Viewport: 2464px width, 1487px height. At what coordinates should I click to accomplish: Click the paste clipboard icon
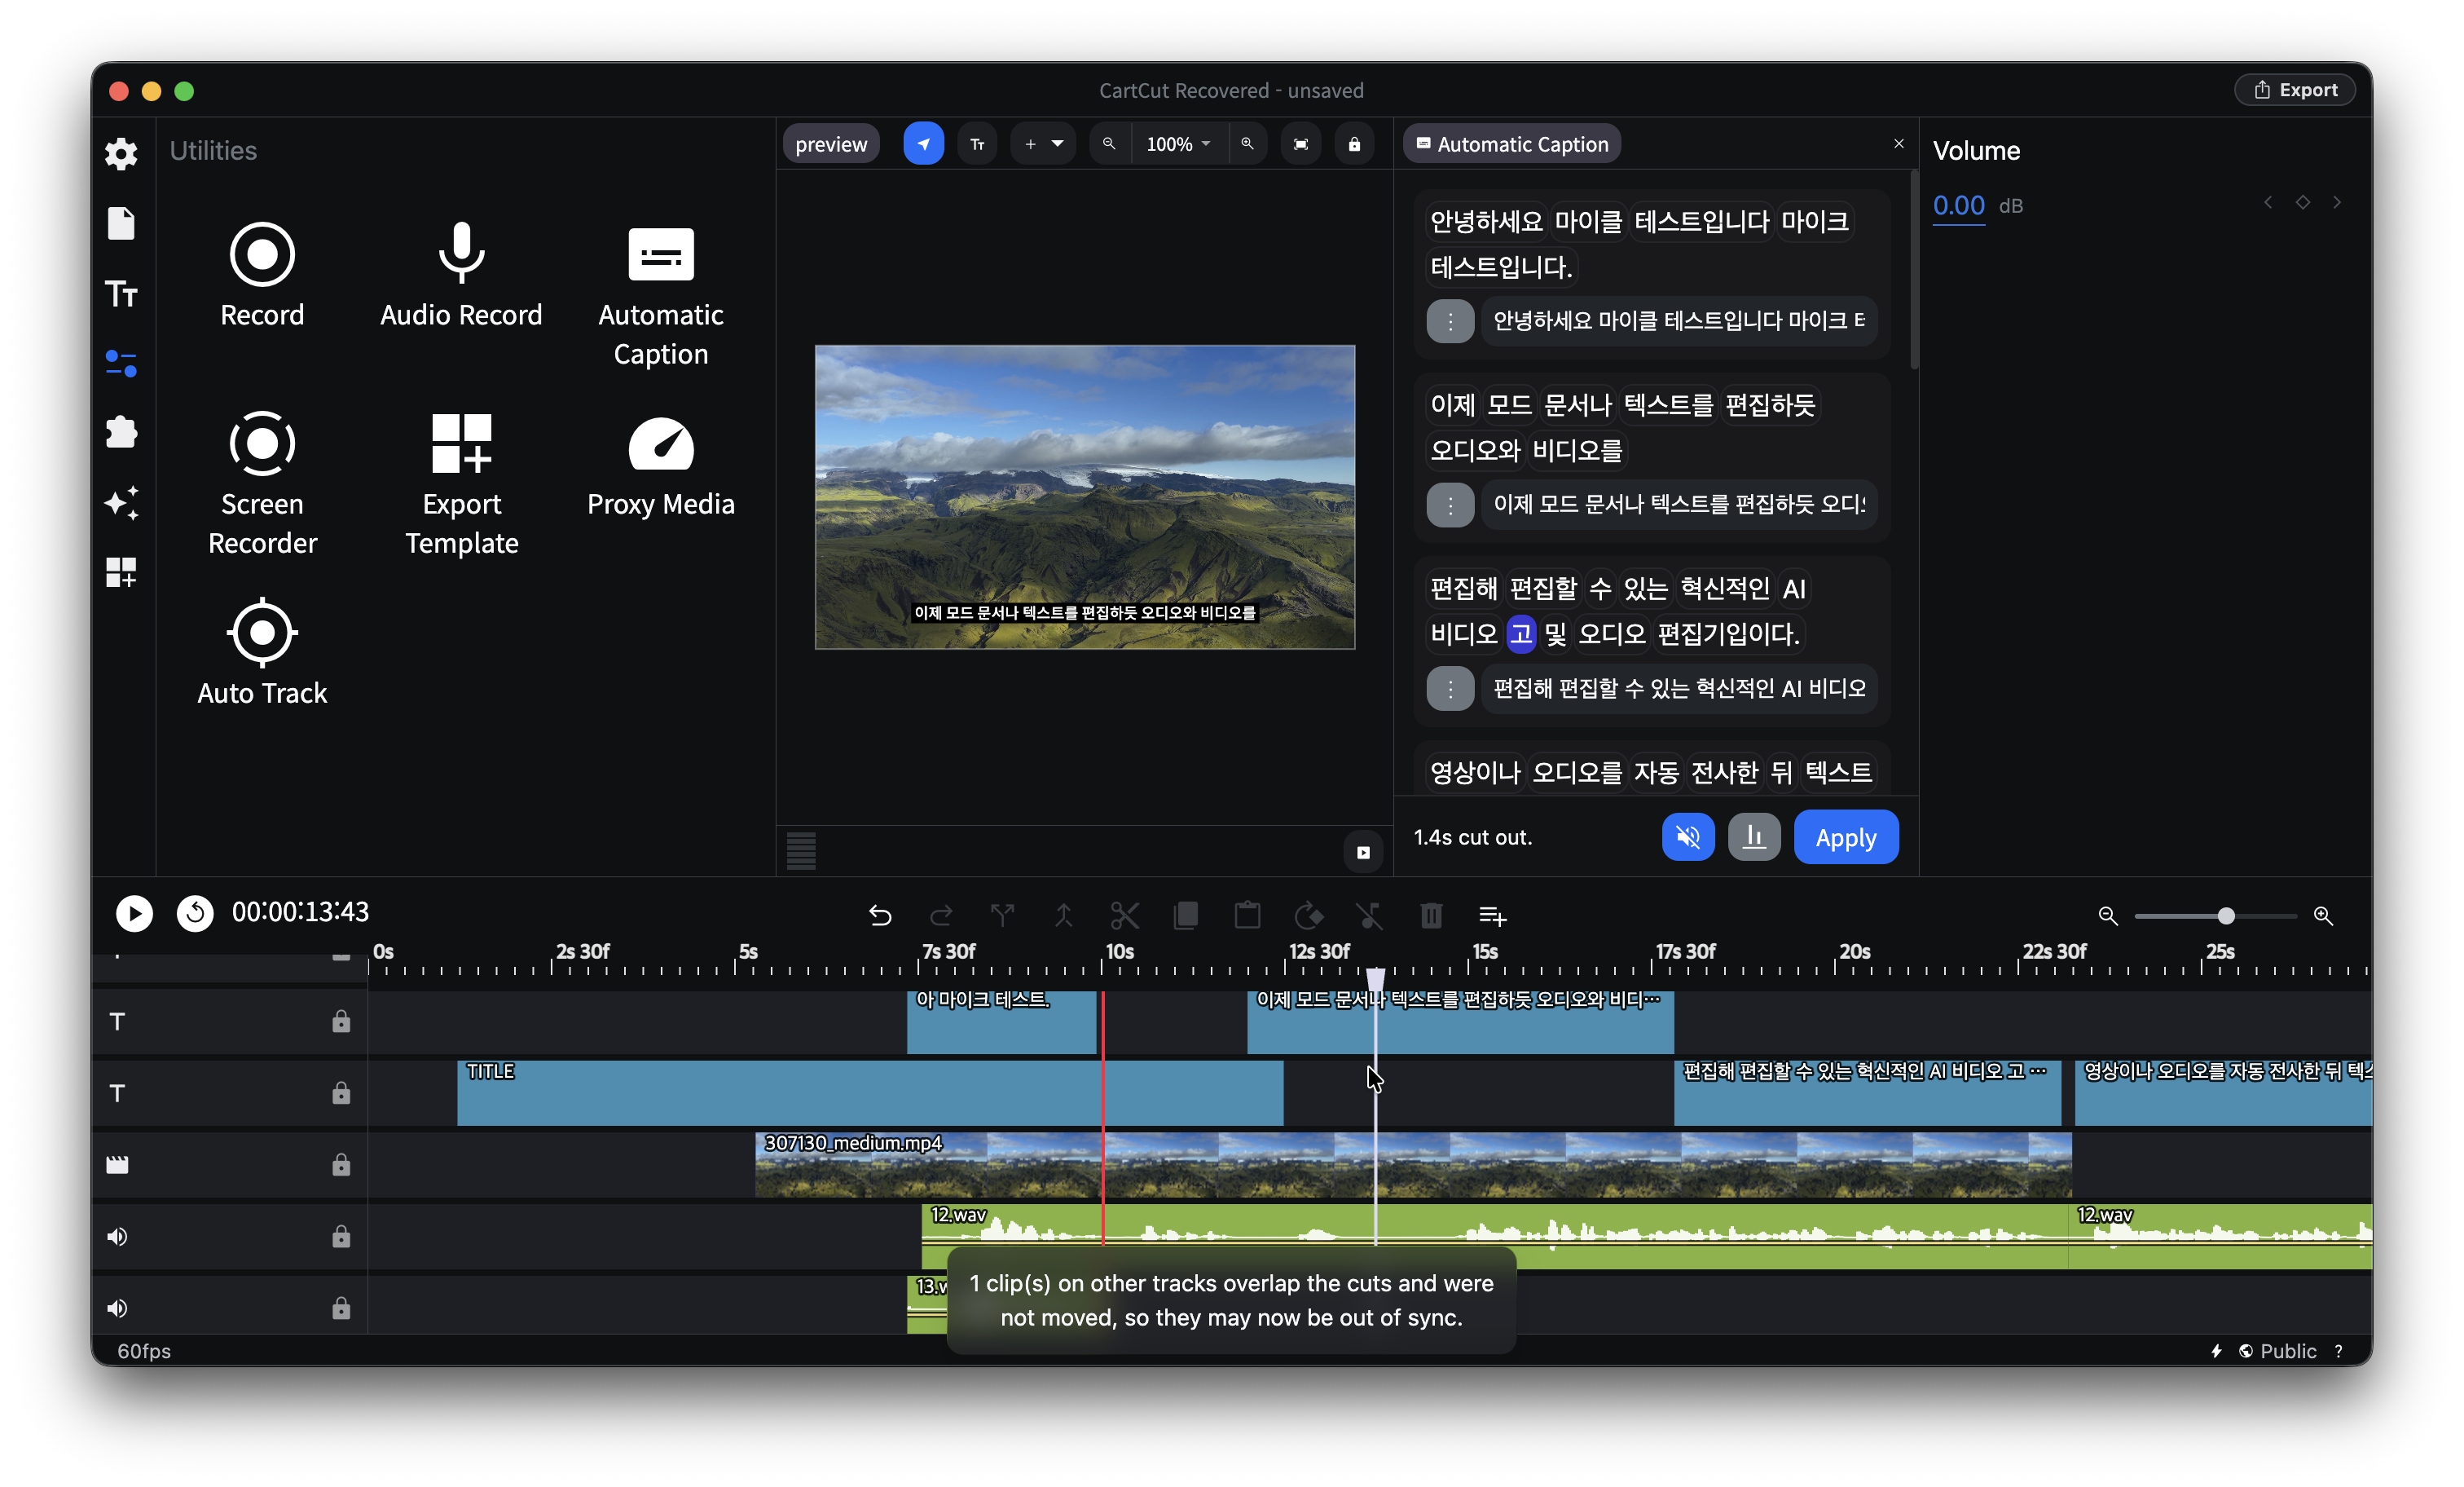pyautogui.click(x=1247, y=915)
